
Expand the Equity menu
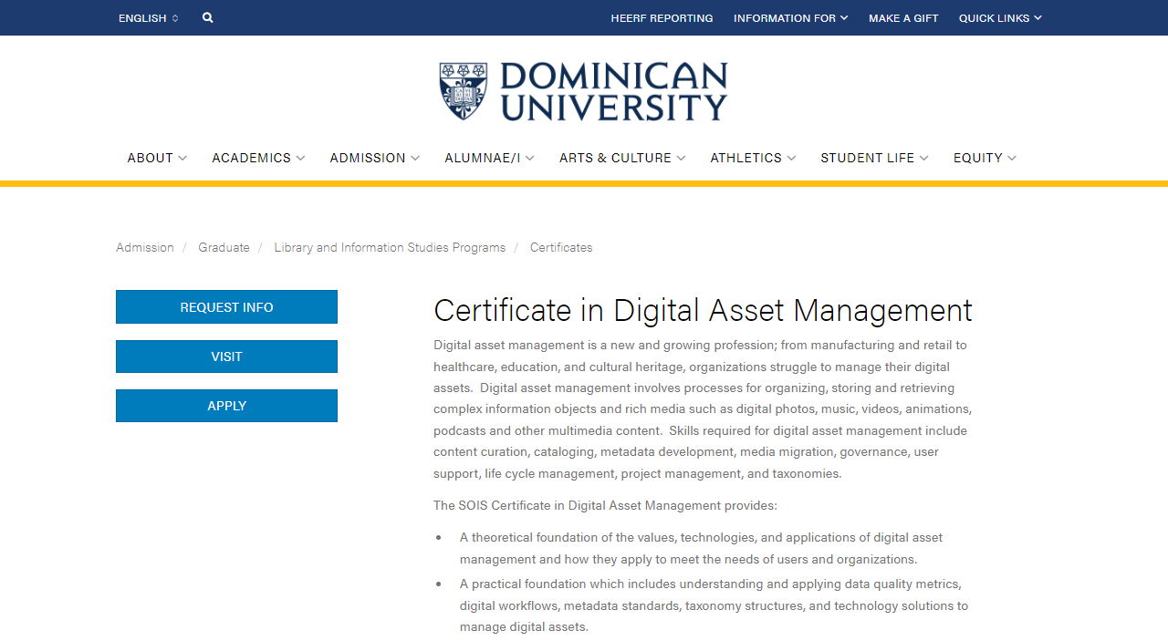click(985, 158)
